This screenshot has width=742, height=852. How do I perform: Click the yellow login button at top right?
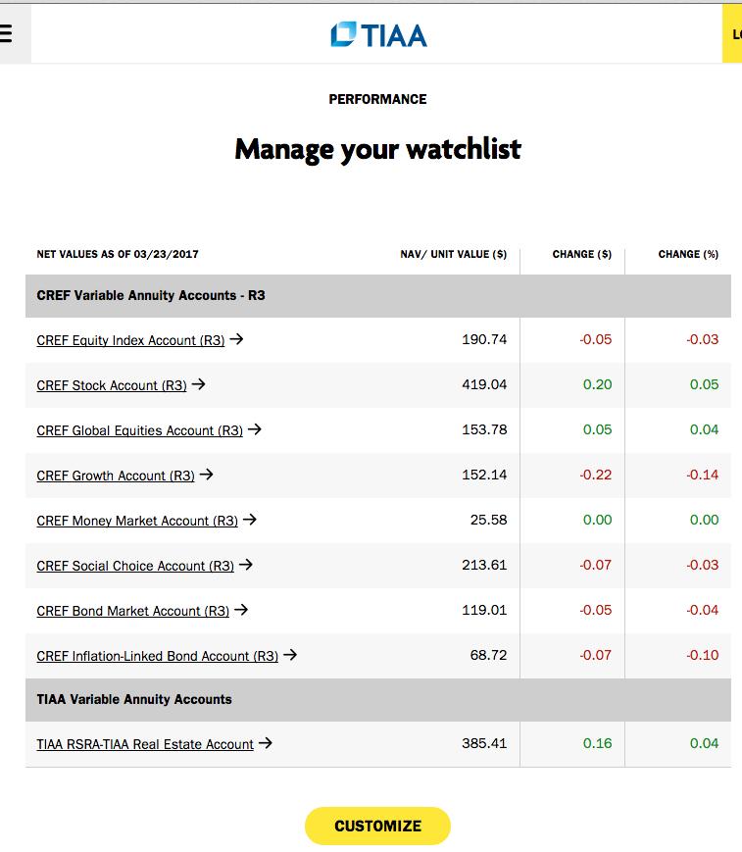coord(732,34)
